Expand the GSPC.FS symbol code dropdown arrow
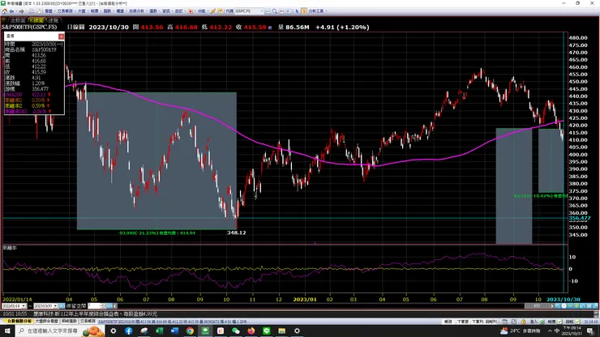This screenshot has width=600, height=337. pyautogui.click(x=262, y=11)
